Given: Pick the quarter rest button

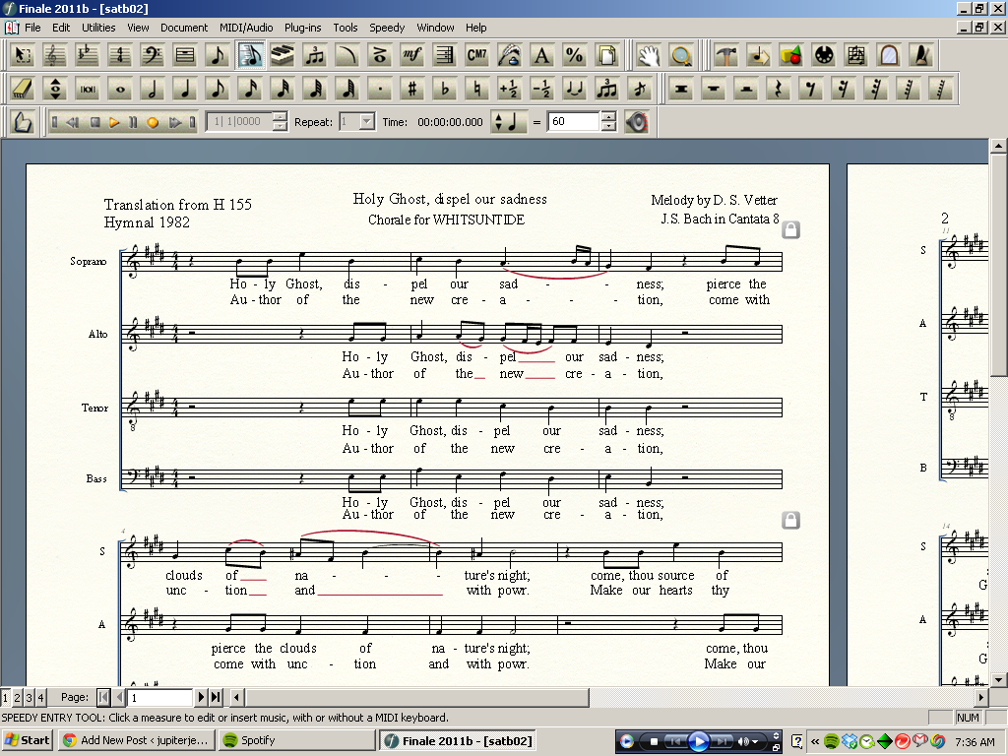Looking at the screenshot, I should [x=778, y=89].
